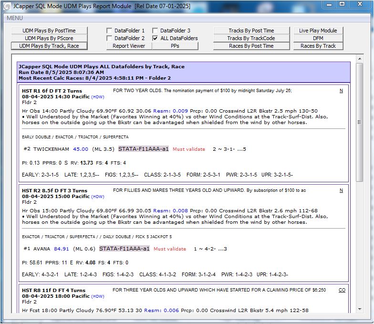Click the vertical scrollbar thumb
This screenshot has width=374, height=324.
coord(360,122)
